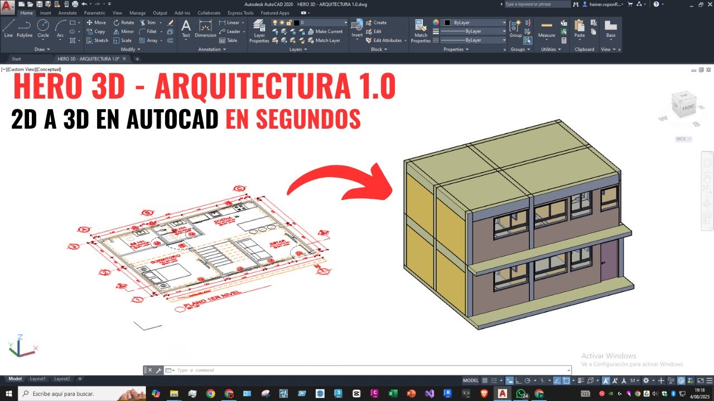
Task: Activate the Rotate command
Action: 123,23
